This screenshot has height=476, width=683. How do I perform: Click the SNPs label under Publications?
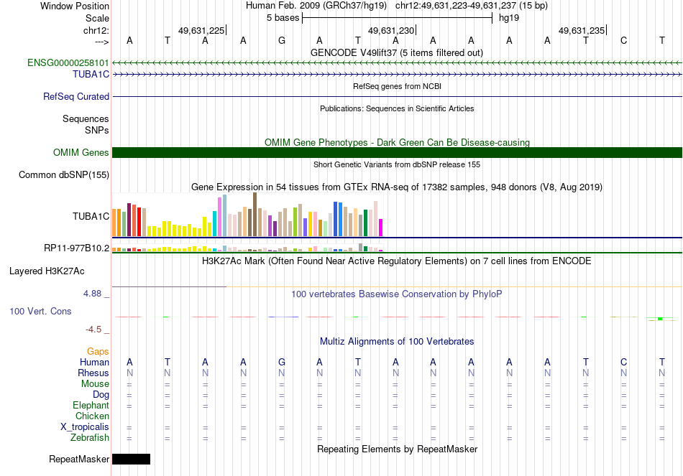coord(97,130)
